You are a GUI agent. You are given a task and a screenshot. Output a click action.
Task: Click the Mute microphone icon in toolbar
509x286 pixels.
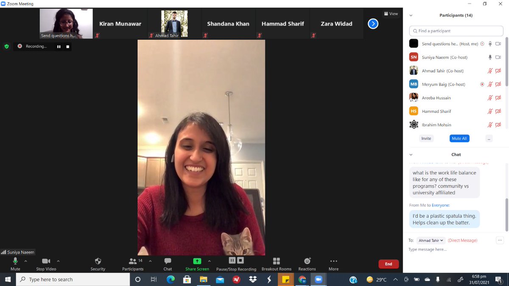pos(15,261)
